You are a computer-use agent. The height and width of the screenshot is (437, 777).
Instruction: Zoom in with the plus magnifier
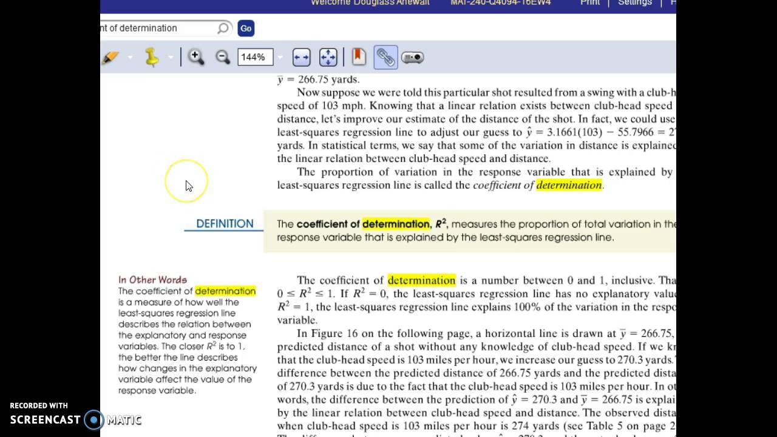(195, 57)
